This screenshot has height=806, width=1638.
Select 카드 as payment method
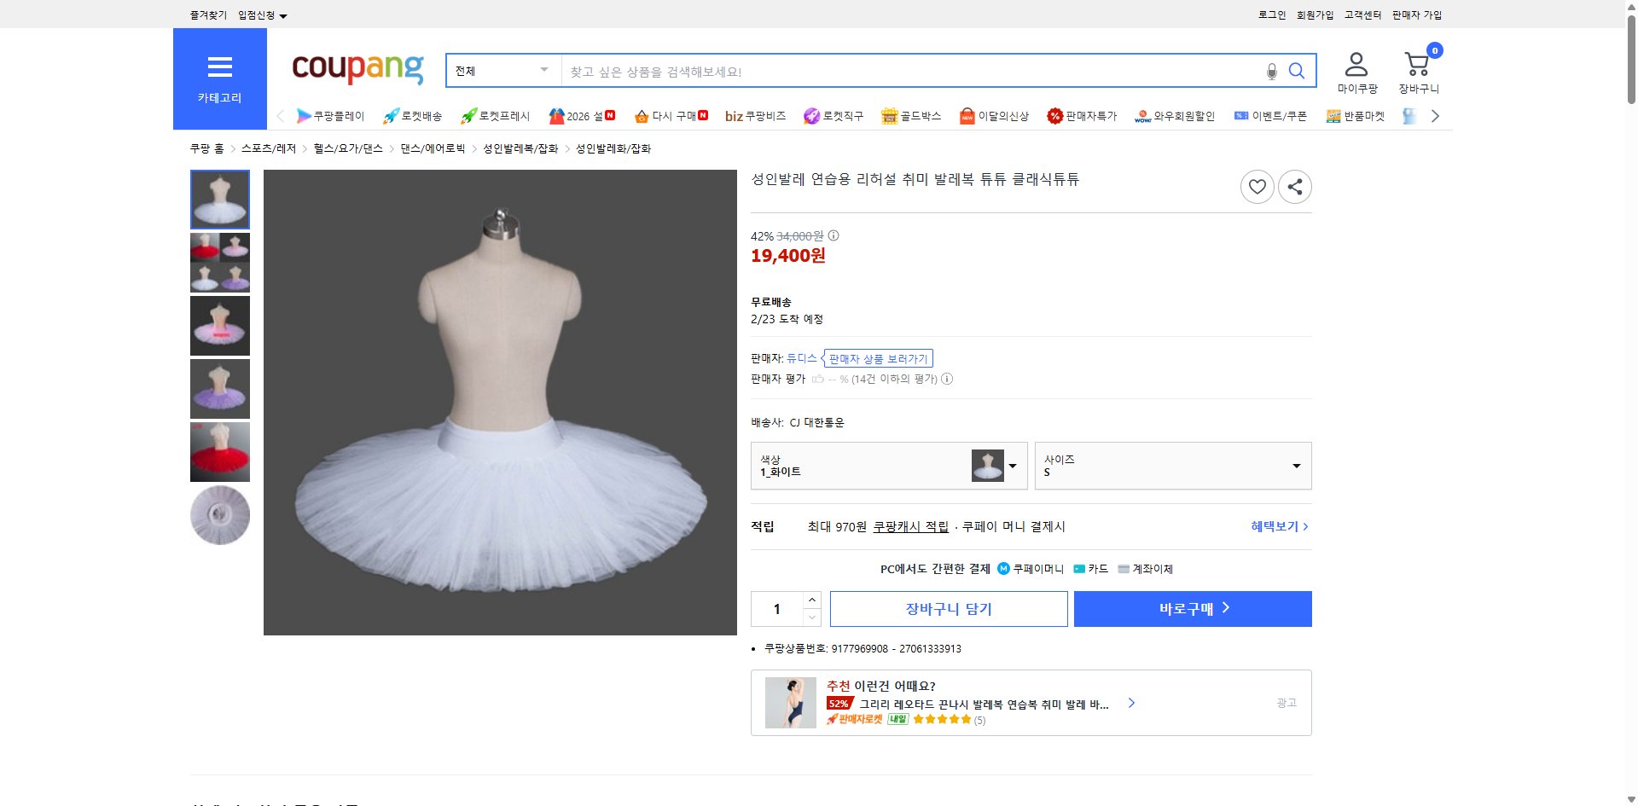(x=1091, y=568)
